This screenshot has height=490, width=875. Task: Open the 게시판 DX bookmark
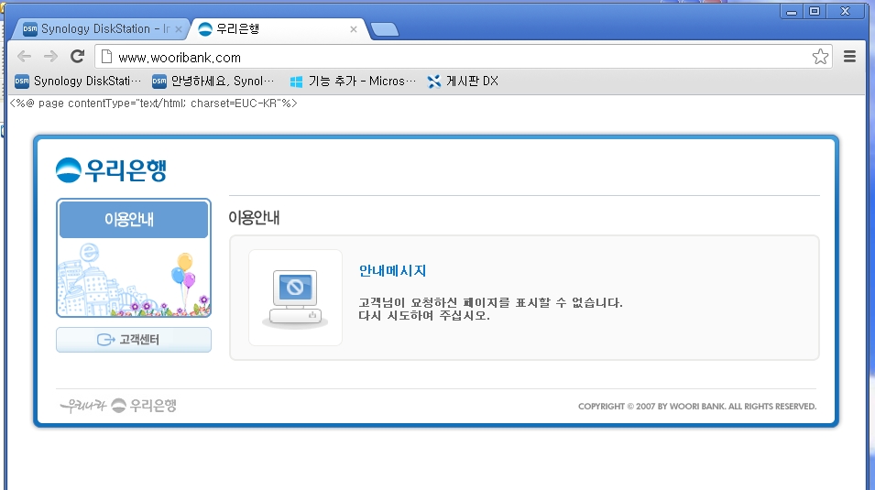point(464,82)
